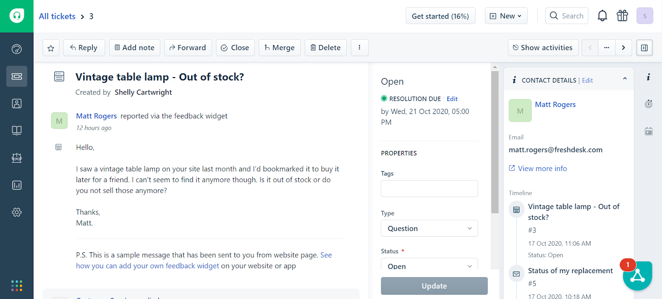Image resolution: width=662 pixels, height=299 pixels.
Task: Close the ticket using Close button
Action: click(235, 47)
